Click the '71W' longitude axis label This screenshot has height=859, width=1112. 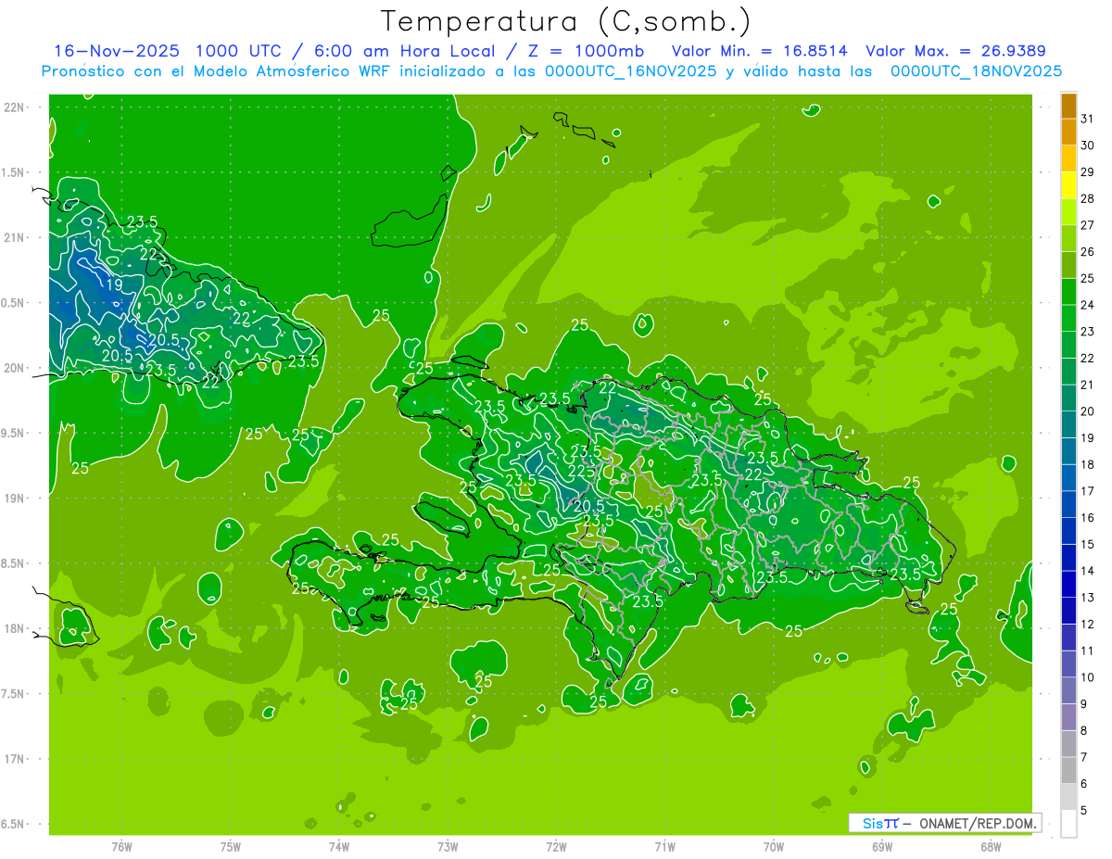pos(664,847)
